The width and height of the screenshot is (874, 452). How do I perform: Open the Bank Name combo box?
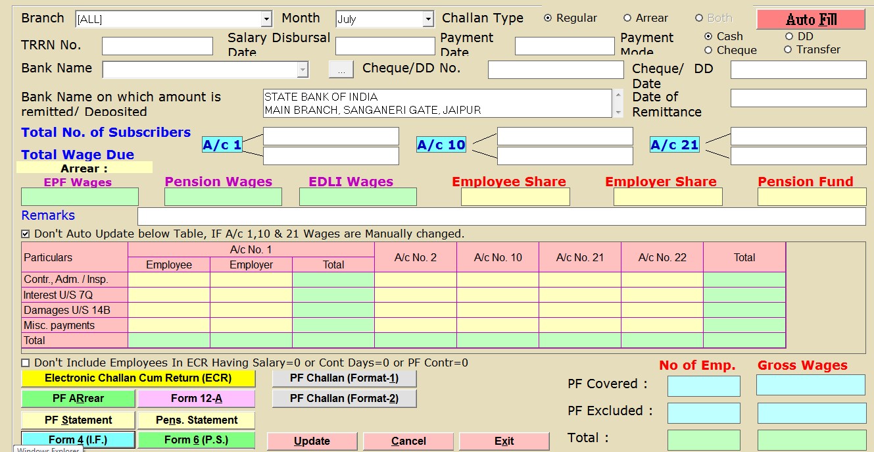click(303, 69)
